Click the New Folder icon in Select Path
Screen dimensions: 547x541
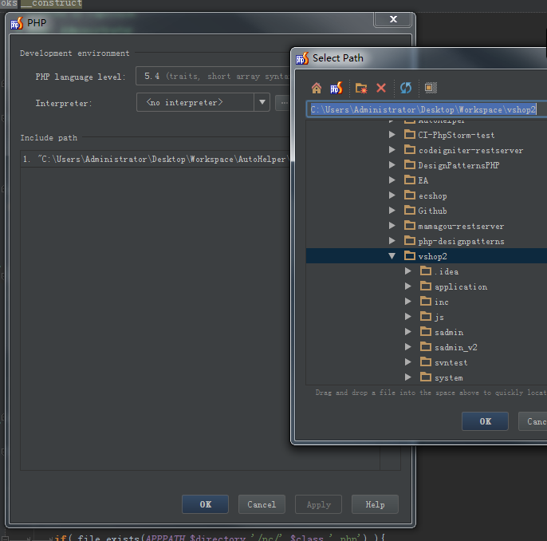click(x=361, y=88)
